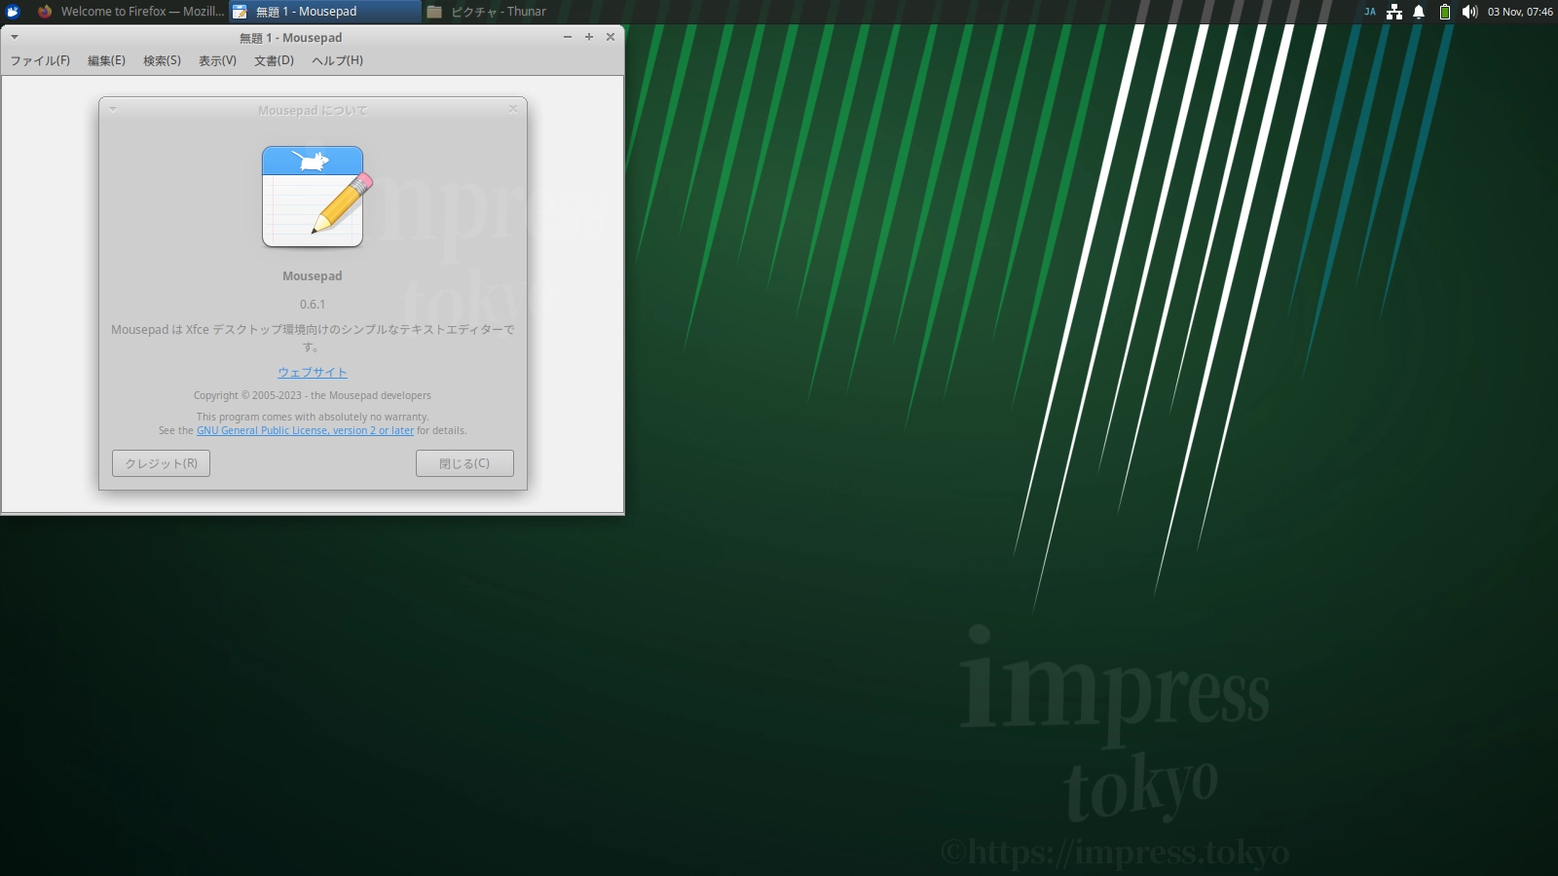
Task: Click the Mousepad icon in the taskbar
Action: tap(240, 12)
